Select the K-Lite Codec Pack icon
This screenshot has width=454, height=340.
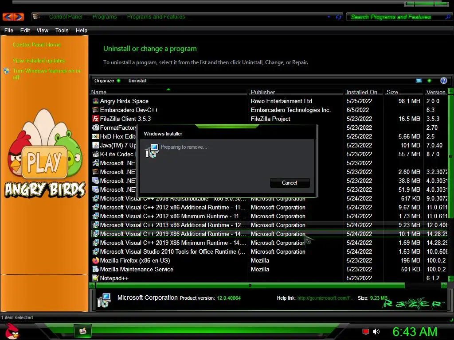click(96, 154)
